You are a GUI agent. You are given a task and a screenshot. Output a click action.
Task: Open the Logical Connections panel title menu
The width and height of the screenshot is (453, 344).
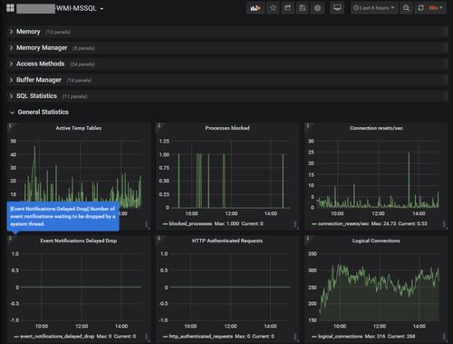tap(376, 241)
